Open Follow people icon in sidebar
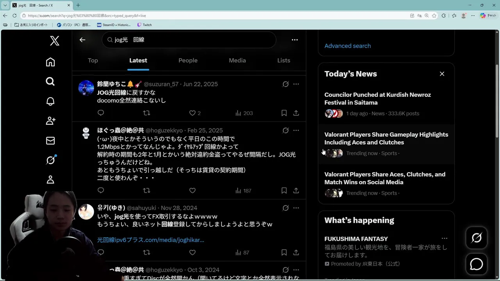 [50, 121]
